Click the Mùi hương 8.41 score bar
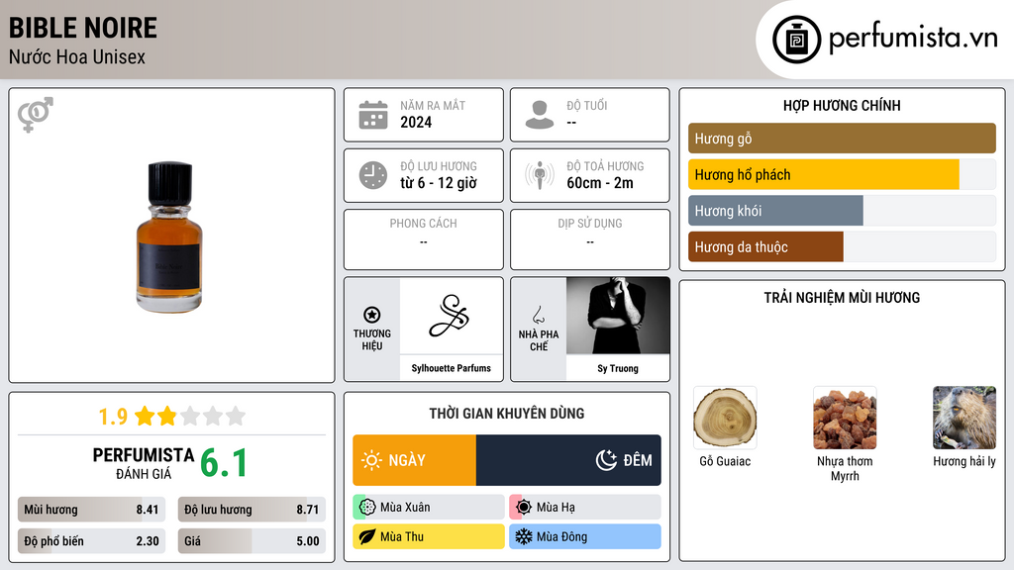Viewport: 1014px width, 570px height. click(91, 510)
